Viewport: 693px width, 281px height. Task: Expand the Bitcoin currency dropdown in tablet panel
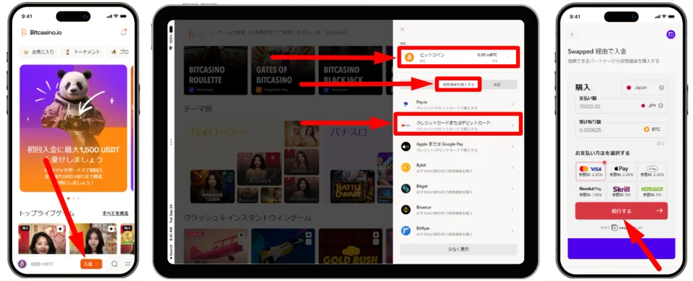coord(508,58)
